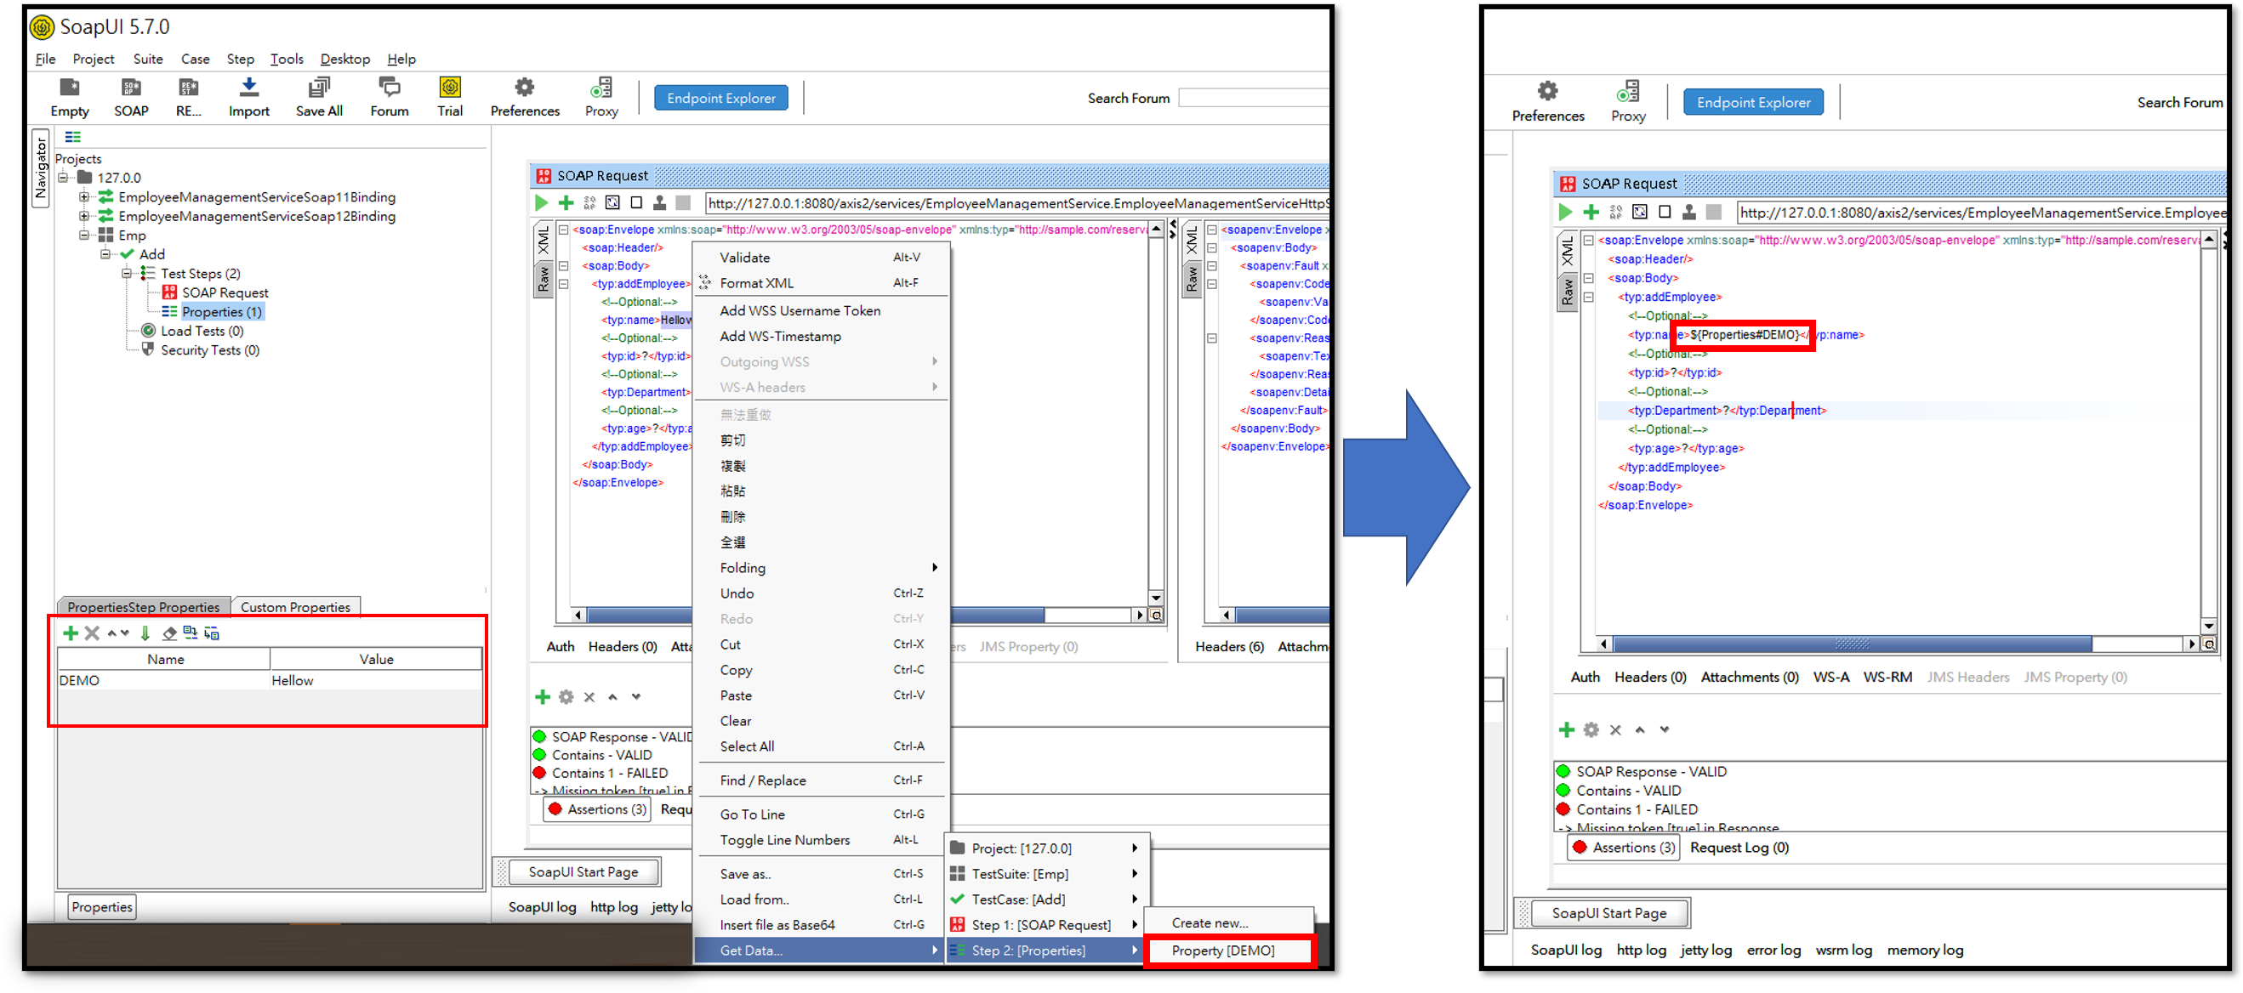This screenshot has height=993, width=2243.
Task: Submit request with green play arrow
Action: click(x=541, y=203)
